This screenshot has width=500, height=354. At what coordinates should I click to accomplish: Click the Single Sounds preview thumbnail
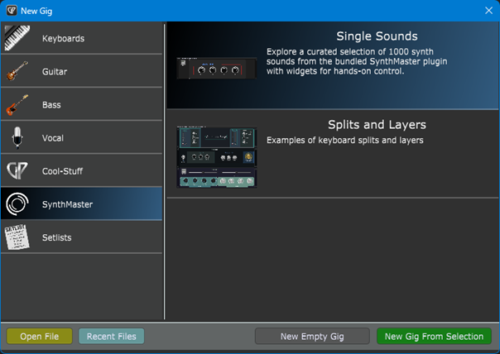pyautogui.click(x=217, y=68)
